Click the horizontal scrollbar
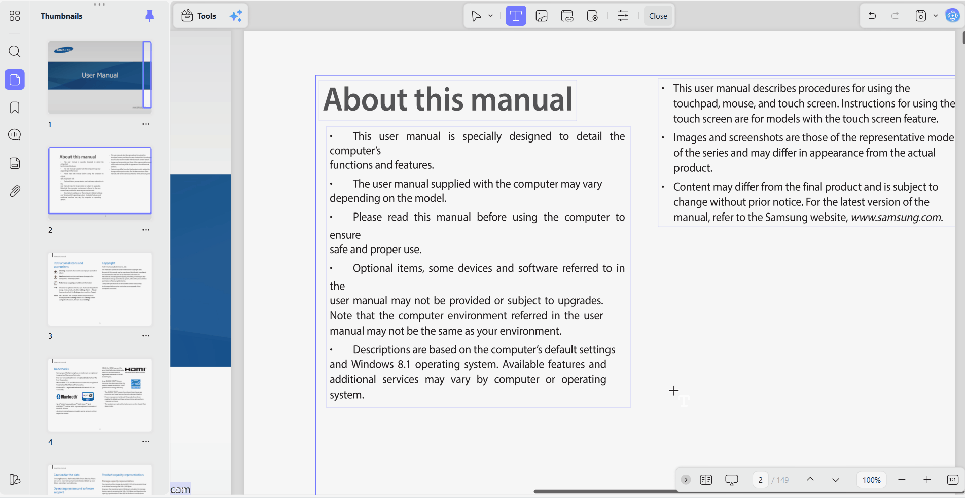The width and height of the screenshot is (965, 498). [x=606, y=491]
